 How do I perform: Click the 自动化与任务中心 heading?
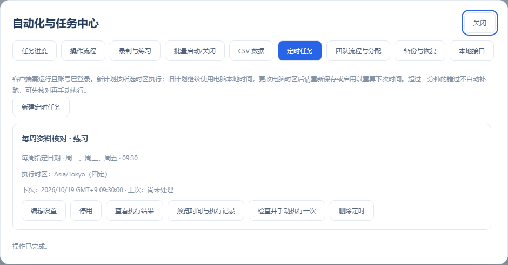click(56, 23)
